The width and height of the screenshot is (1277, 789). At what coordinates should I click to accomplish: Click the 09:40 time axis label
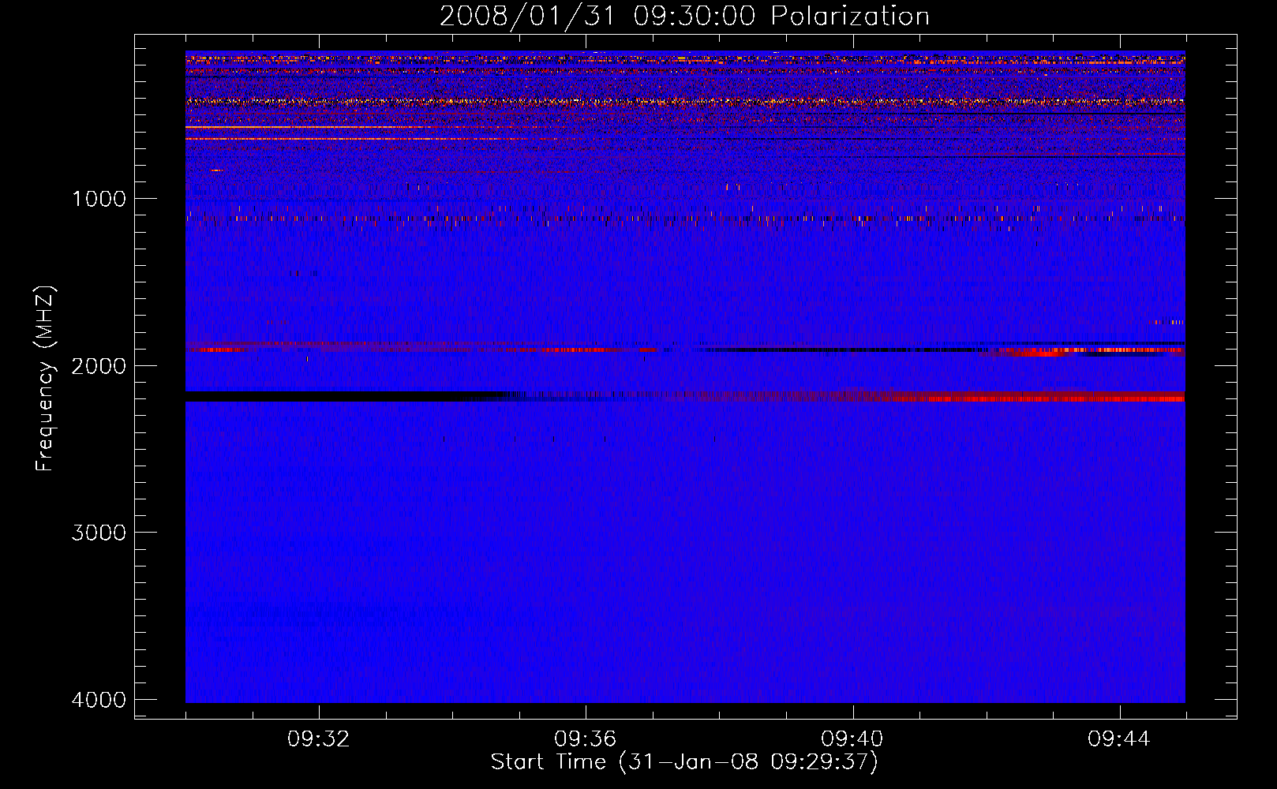[x=852, y=739]
